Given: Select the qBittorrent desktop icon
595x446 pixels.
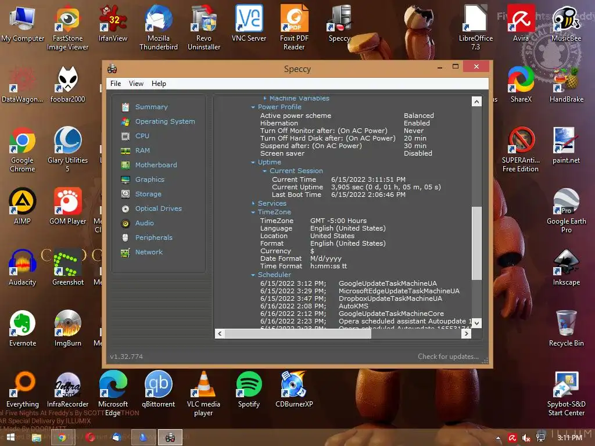Looking at the screenshot, I should [x=158, y=389].
